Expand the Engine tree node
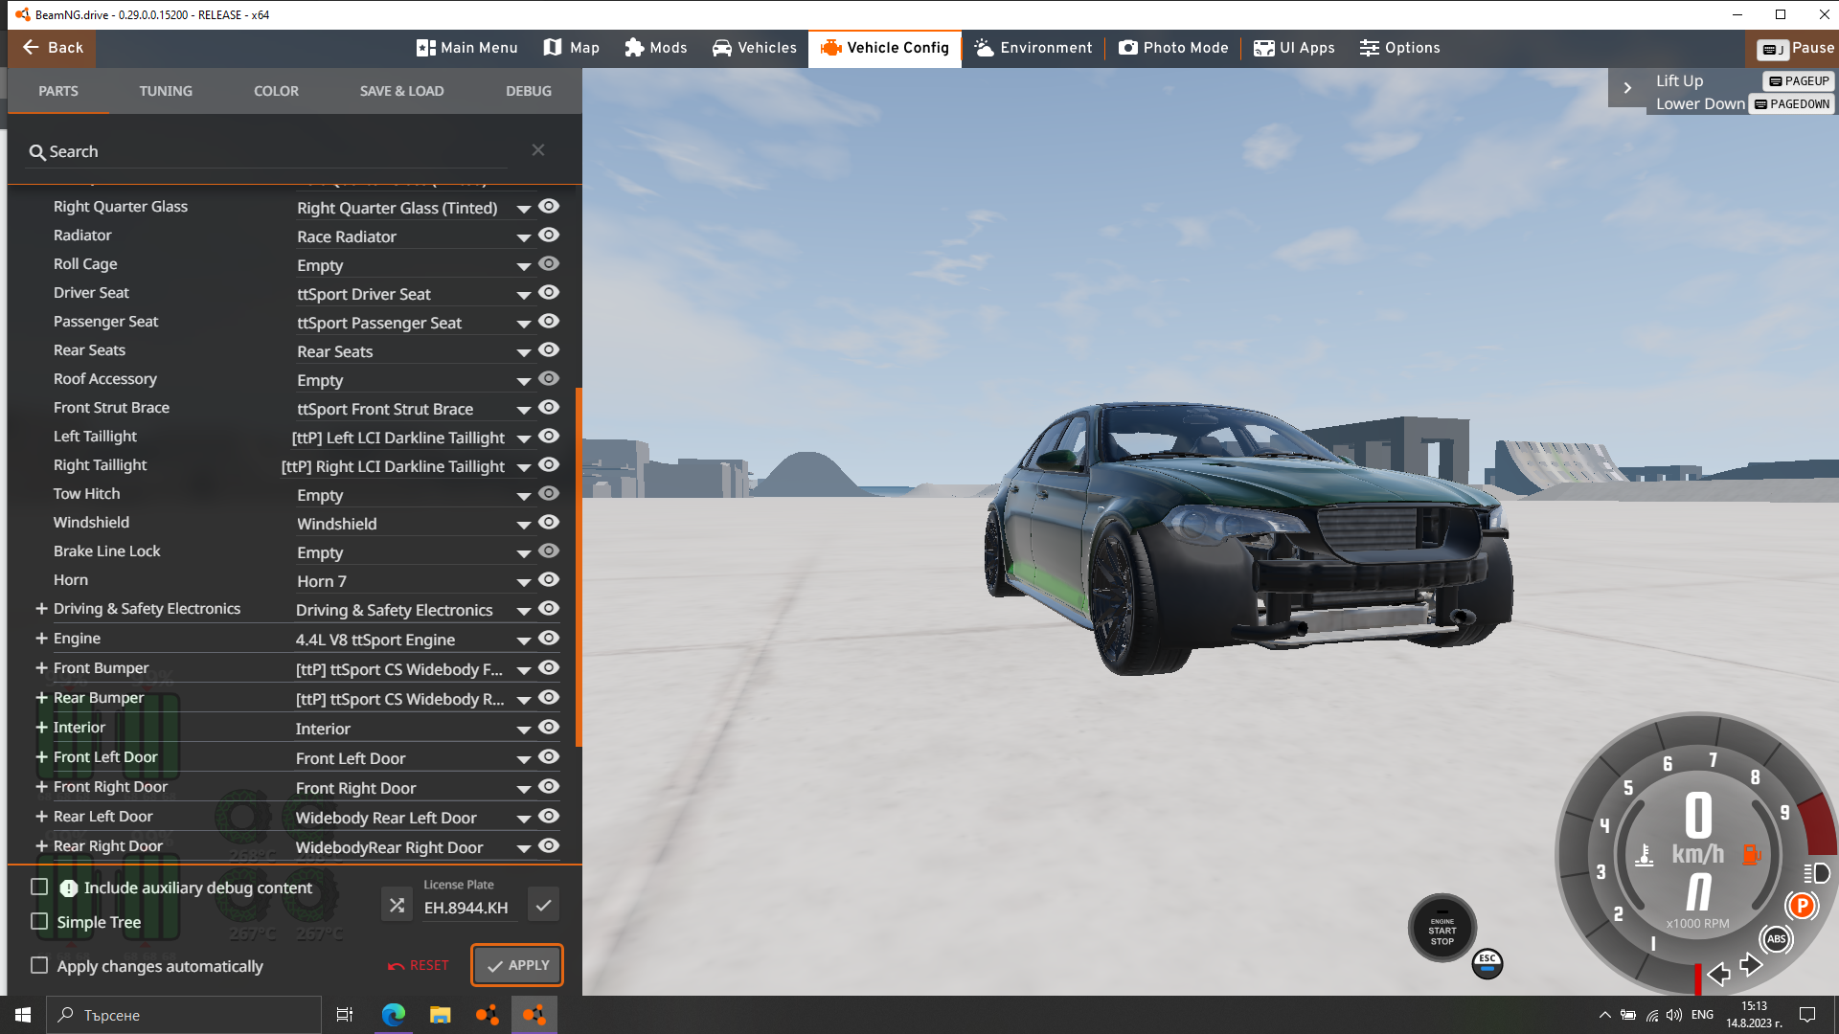The height and width of the screenshot is (1034, 1839). [41, 638]
